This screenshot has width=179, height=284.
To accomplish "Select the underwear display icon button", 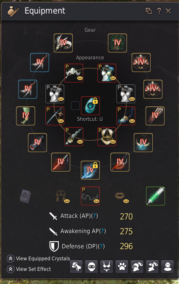I will (x=107, y=267).
